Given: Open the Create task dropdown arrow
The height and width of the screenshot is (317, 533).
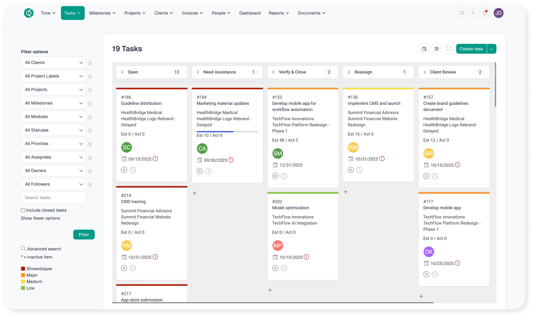Looking at the screenshot, I should pyautogui.click(x=492, y=49).
